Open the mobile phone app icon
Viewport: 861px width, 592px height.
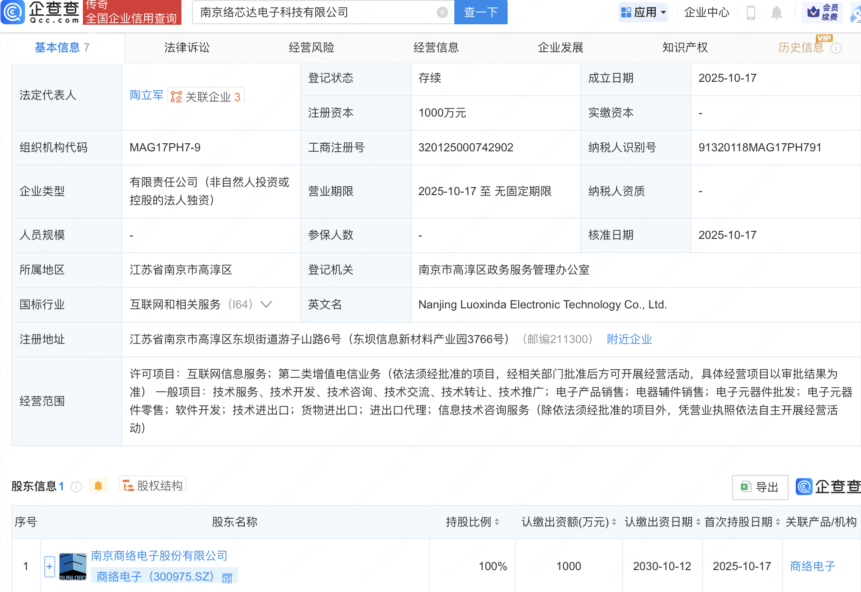pos(751,12)
